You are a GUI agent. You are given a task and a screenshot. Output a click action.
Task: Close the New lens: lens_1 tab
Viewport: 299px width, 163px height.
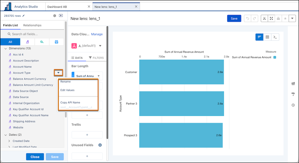point(136,6)
